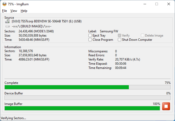Click the red Stop button

(x=166, y=106)
